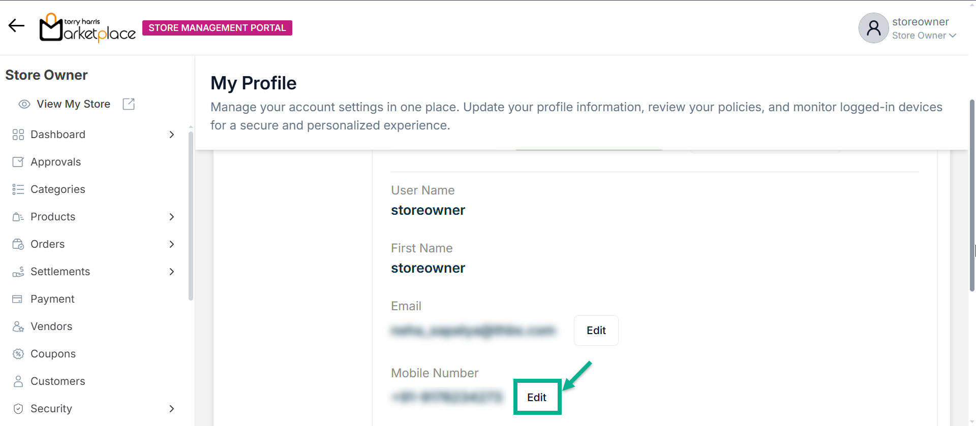Edit the Mobile Number
The height and width of the screenshot is (426, 976).
click(537, 398)
